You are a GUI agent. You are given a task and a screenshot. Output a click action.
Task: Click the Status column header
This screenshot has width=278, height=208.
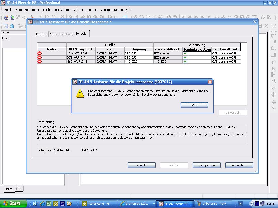52,49
